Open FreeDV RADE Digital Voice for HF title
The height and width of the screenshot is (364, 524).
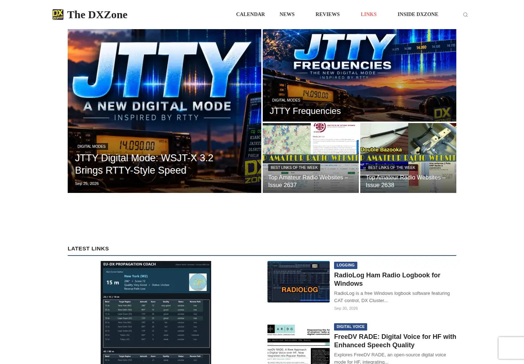[395, 341]
